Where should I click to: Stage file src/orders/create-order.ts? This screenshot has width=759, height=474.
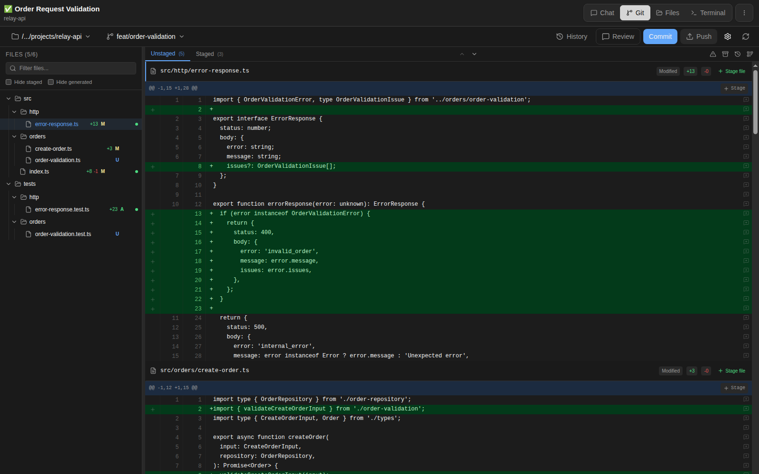(x=731, y=371)
